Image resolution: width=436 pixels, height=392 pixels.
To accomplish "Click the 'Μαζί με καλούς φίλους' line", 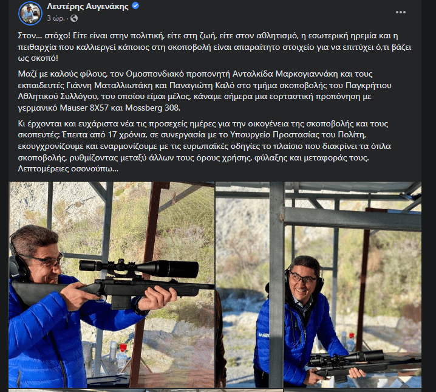I will [63, 74].
